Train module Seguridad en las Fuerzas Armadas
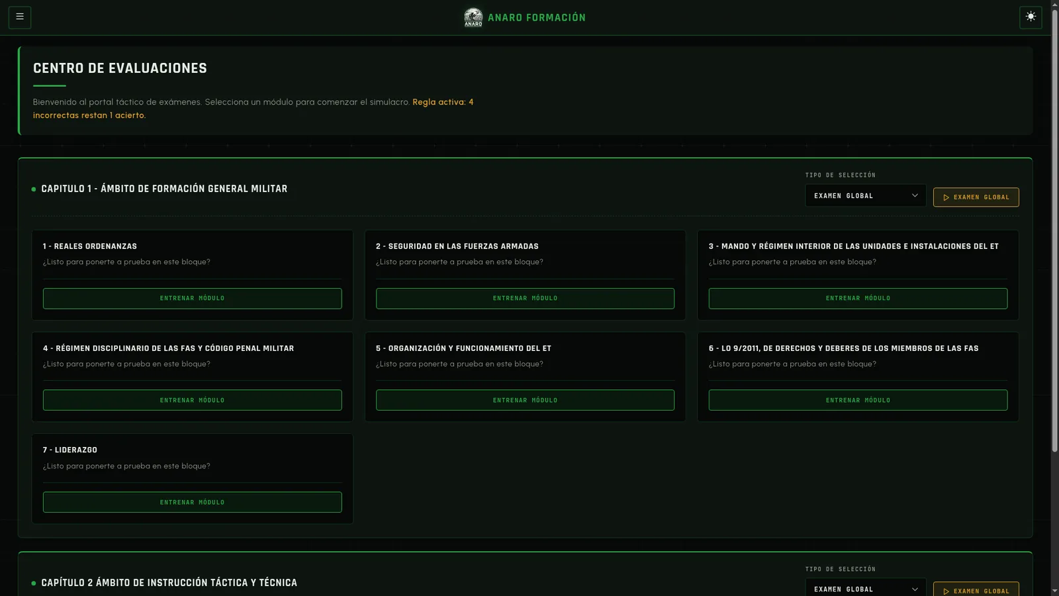Viewport: 1059px width, 596px height. [525, 299]
